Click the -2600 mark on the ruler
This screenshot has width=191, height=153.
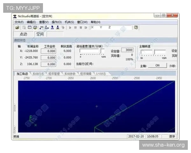click(x=93, y=78)
